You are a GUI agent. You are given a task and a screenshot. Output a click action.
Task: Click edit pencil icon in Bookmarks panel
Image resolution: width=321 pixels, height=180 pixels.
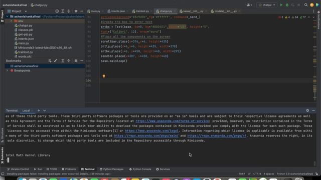coord(56,60)
